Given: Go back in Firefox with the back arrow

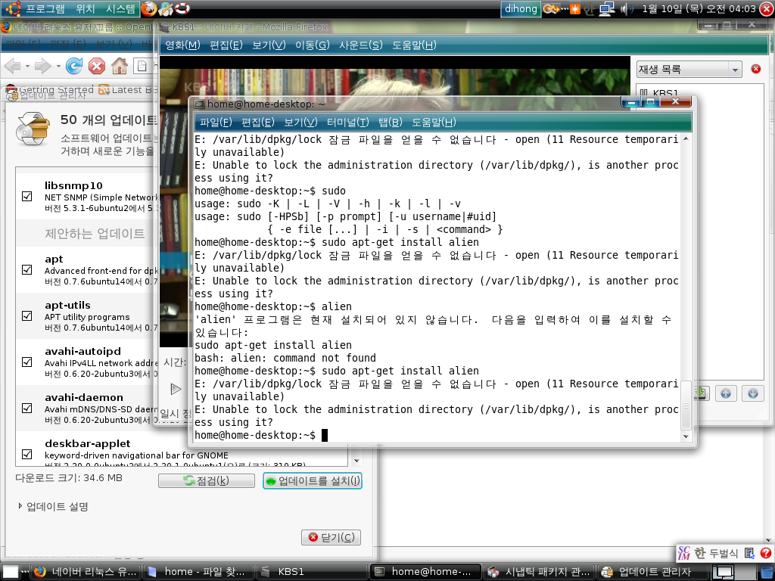Looking at the screenshot, I should tap(13, 65).
